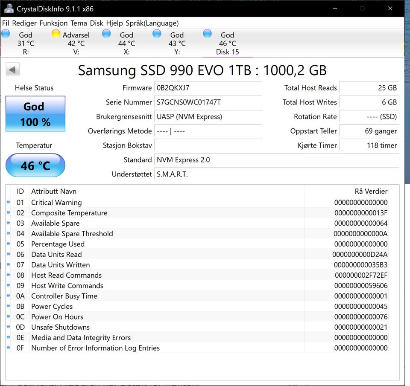Select the Disk 15 blue status orb
Image resolution: width=410 pixels, height=386 pixels.
(x=208, y=34)
